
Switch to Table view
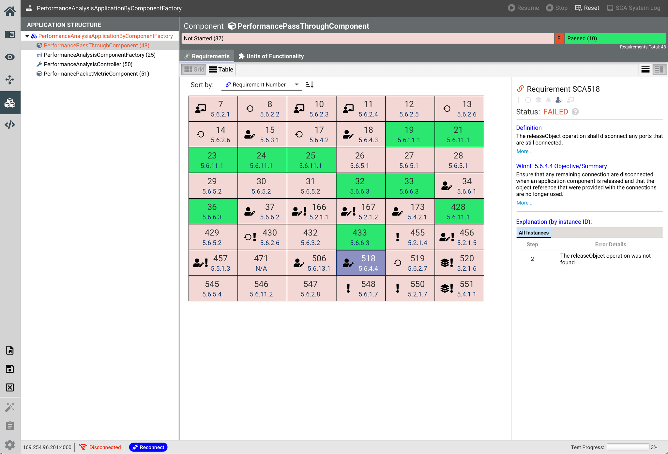[221, 69]
